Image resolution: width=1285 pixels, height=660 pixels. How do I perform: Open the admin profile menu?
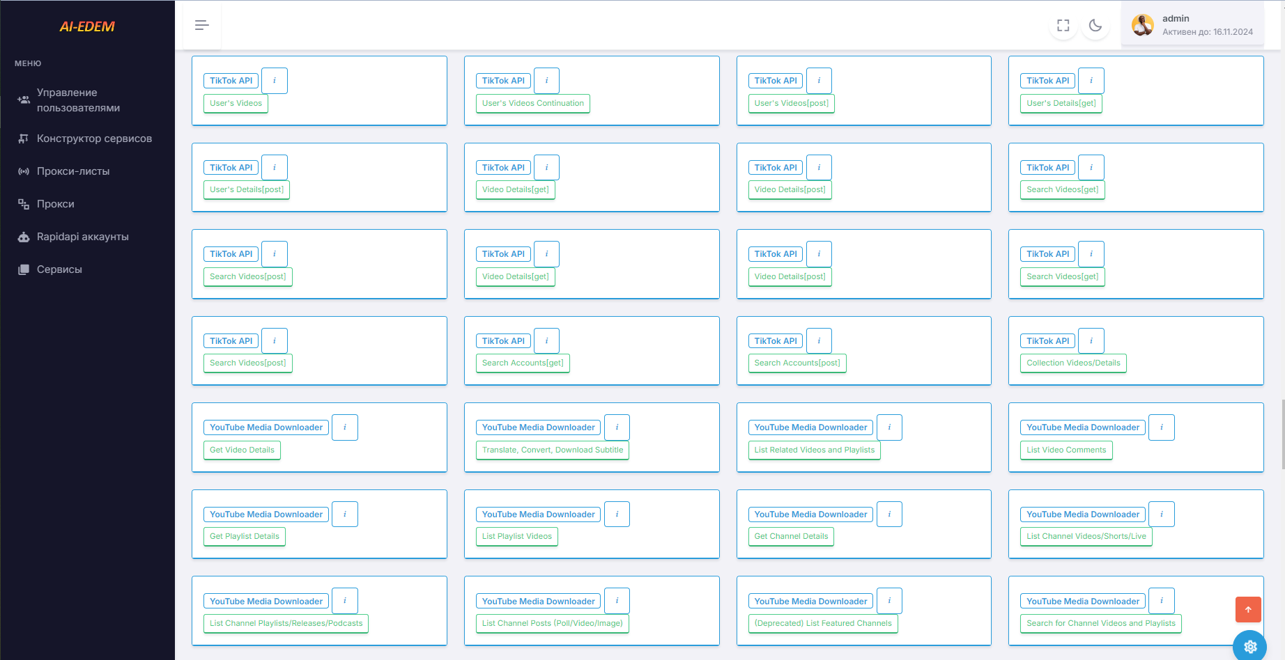click(x=1193, y=25)
